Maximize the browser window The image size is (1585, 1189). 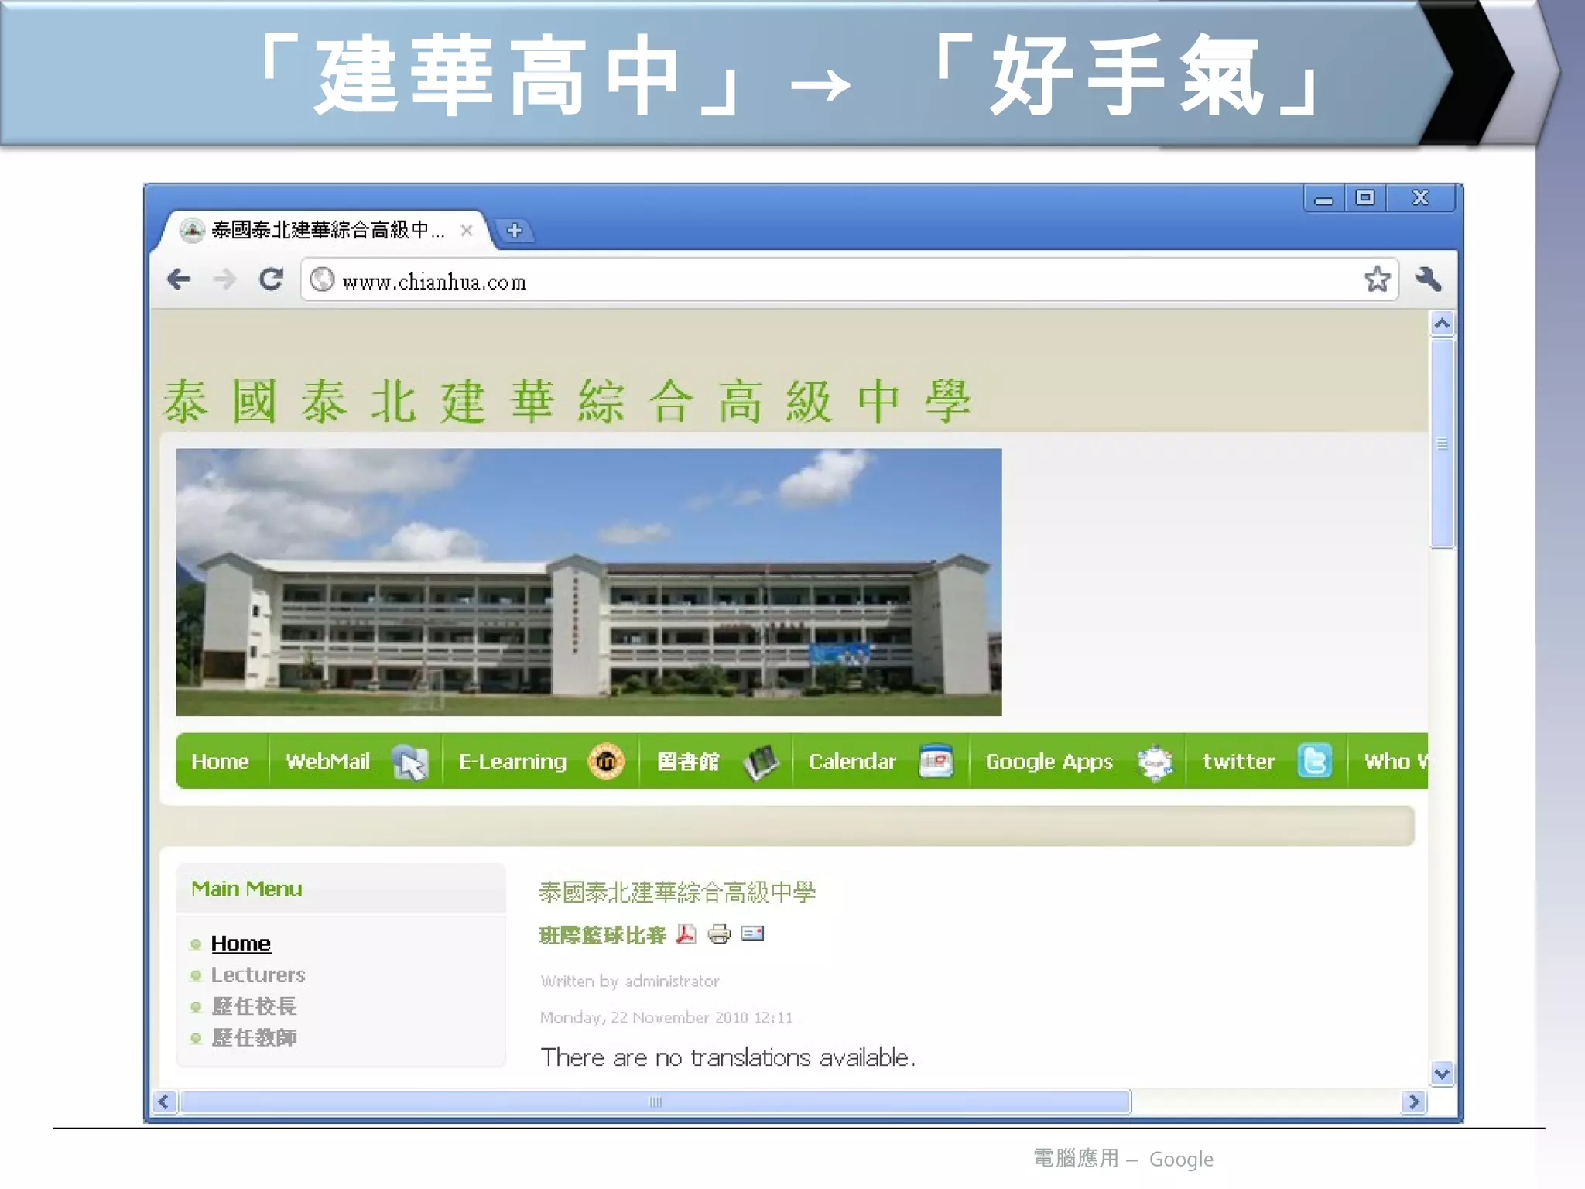click(1365, 198)
